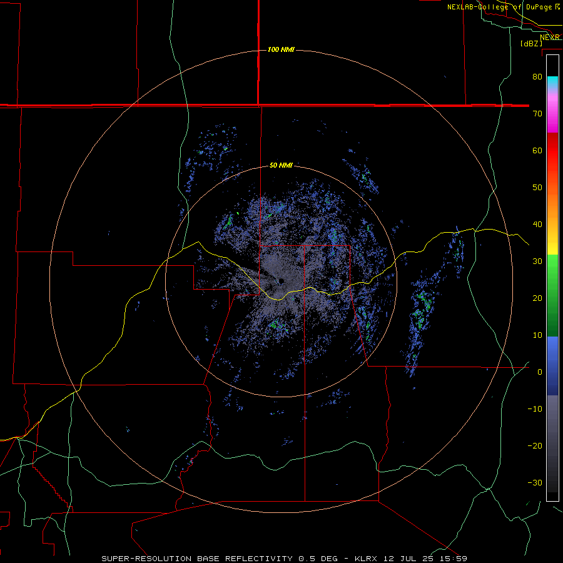Click the 50 NMI range ring label
The height and width of the screenshot is (563, 563).
pos(281,166)
